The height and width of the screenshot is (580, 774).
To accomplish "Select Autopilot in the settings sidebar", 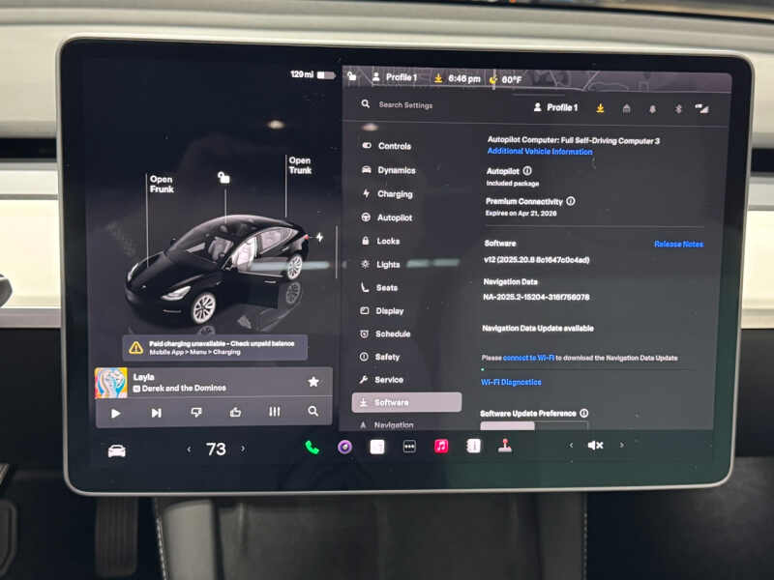I will coord(394,217).
